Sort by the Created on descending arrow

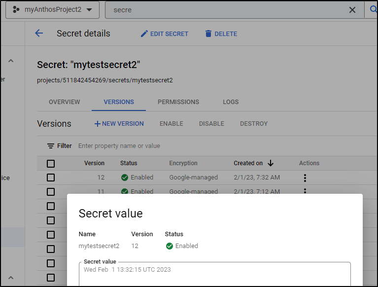pos(271,163)
